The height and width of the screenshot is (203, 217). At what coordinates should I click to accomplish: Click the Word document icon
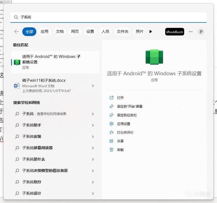tap(17, 86)
